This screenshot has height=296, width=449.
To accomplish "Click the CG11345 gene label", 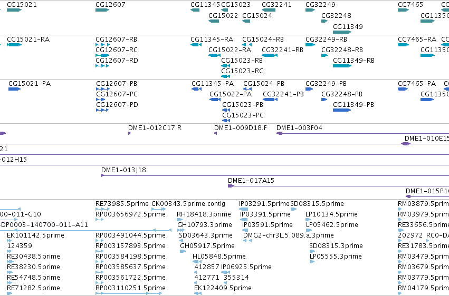I will (x=205, y=5).
